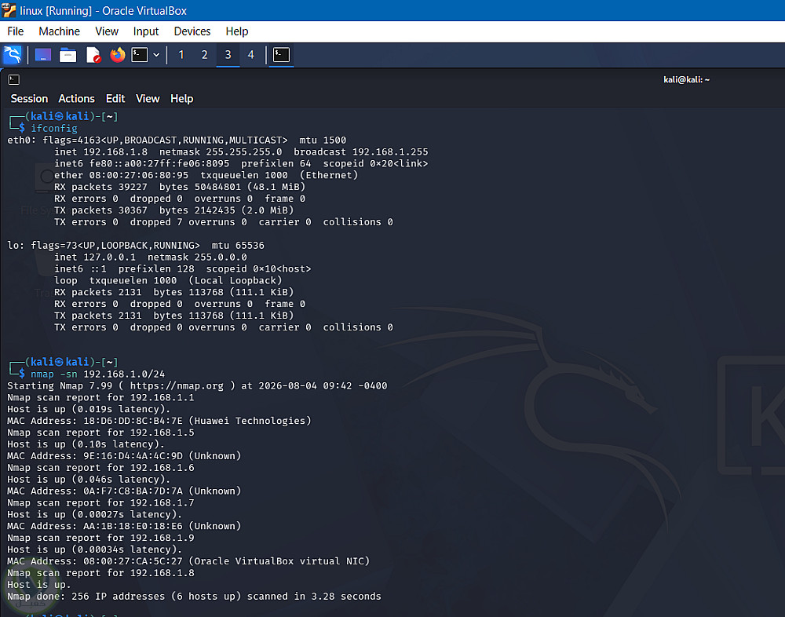Select workspace 3 in the panel
Viewport: 785px width, 617px height.
pos(228,55)
